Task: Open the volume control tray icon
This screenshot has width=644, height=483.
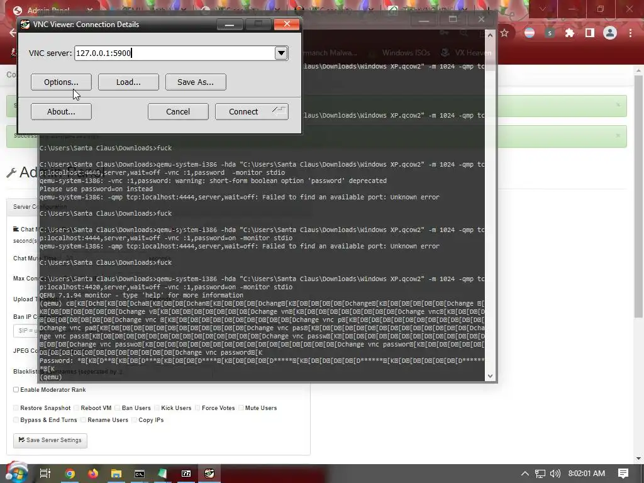Action: [x=555, y=474]
